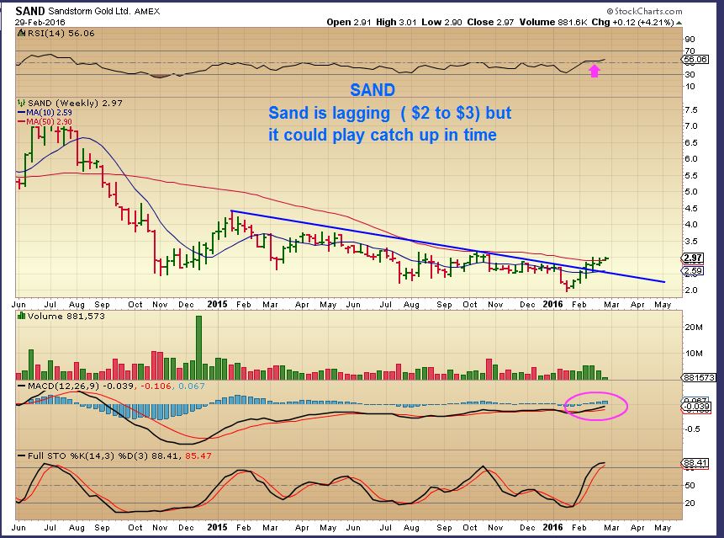Click the 2016 label on bottom stochastic axis
Viewport: 724px width, 538px height.
tap(552, 527)
